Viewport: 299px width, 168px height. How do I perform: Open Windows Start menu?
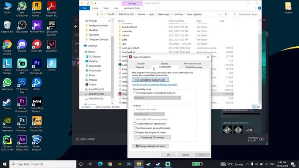(x=5, y=164)
